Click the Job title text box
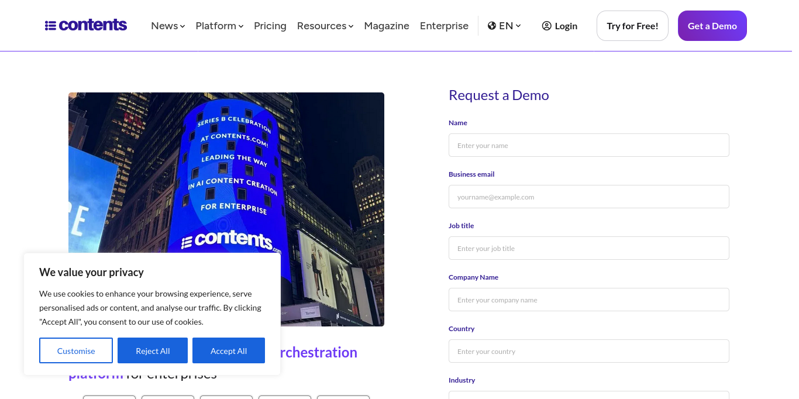 tap(588, 248)
